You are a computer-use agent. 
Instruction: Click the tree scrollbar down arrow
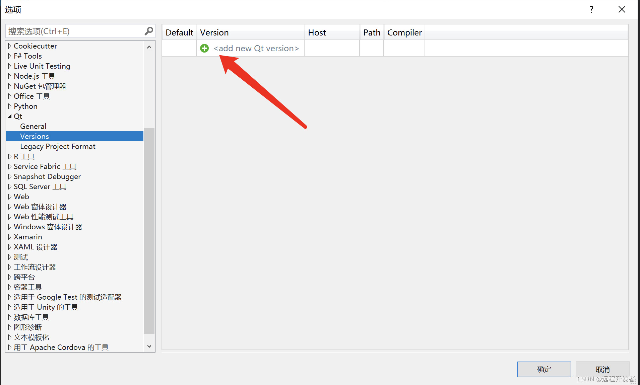(x=149, y=346)
